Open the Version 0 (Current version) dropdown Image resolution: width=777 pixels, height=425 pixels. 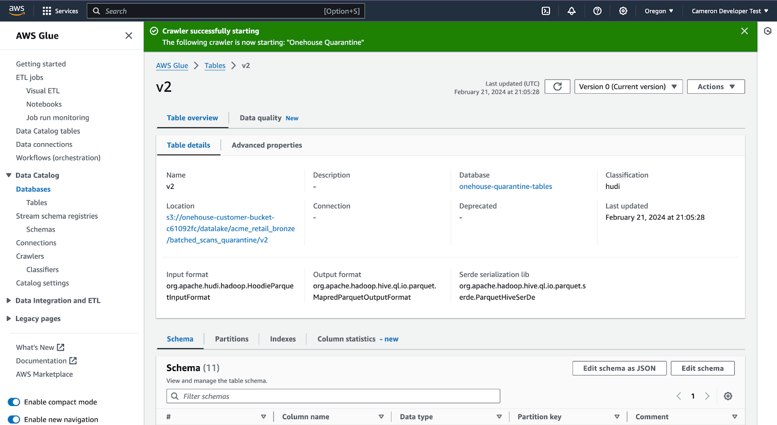tap(628, 86)
